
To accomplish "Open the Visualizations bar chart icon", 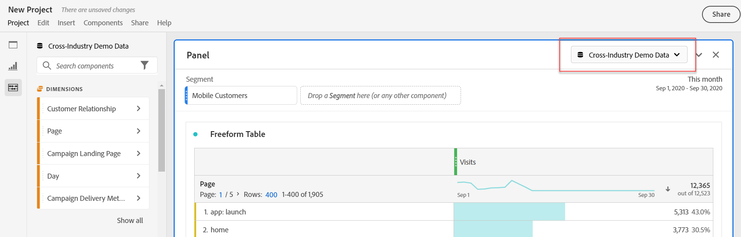I will (13, 66).
